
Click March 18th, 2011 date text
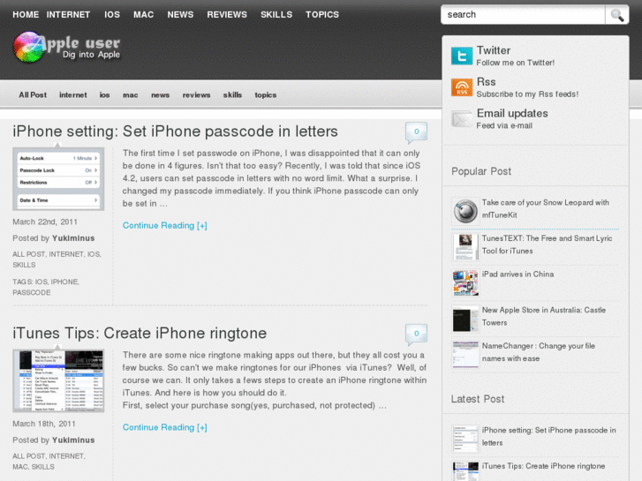(x=44, y=424)
